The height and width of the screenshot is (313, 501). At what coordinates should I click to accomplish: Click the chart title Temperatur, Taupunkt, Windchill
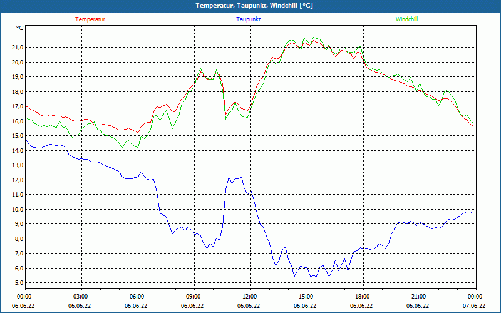(x=254, y=6)
